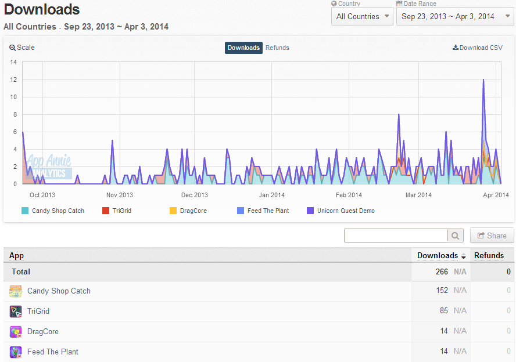This screenshot has width=516, height=362.
Task: Switch to the Refunds tab
Action: (277, 48)
